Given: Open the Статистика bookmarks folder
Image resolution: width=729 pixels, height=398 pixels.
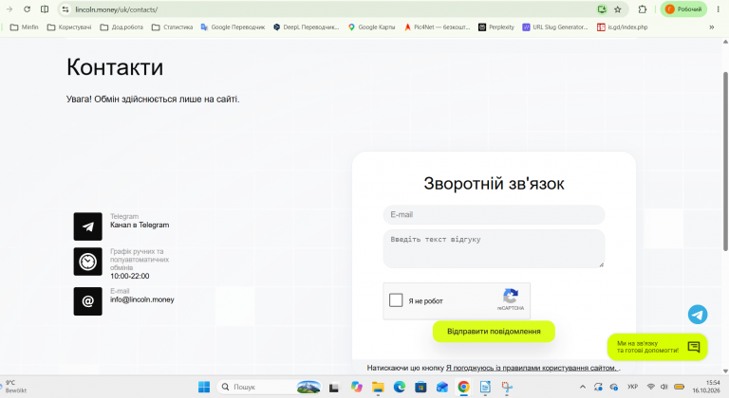Looking at the screenshot, I should 172,27.
